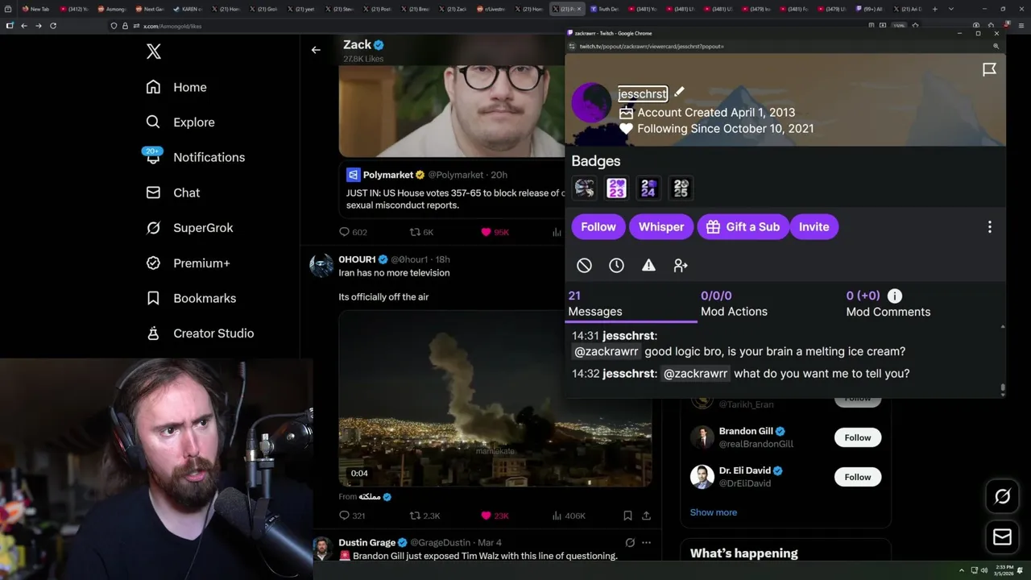This screenshot has width=1031, height=580.
Task: Switch to Mod Actions tab
Action: click(x=734, y=304)
